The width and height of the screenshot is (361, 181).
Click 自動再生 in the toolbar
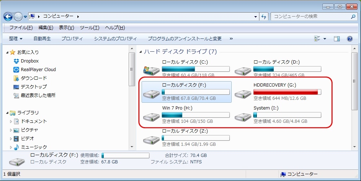(x=42, y=39)
